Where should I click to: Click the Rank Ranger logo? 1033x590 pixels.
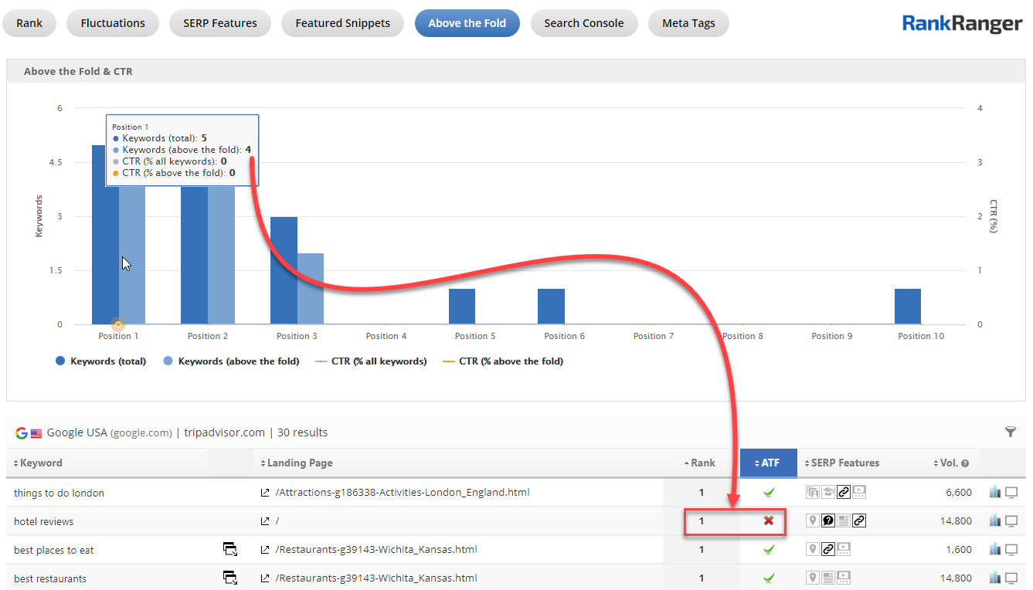click(961, 23)
